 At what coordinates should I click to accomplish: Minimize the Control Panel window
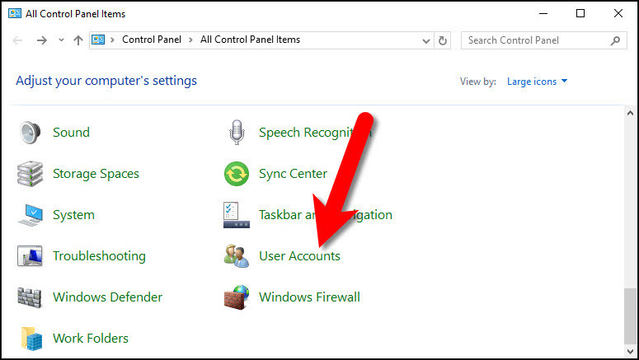(543, 13)
